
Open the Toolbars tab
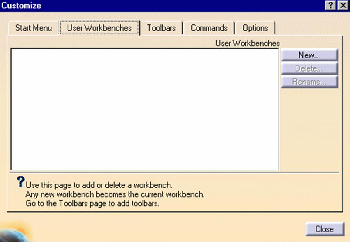click(x=161, y=28)
